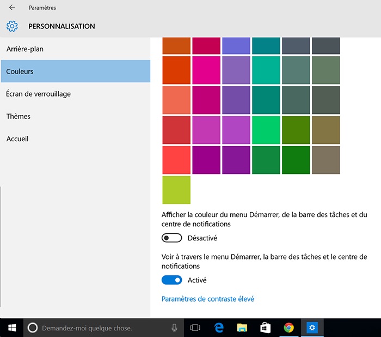Launch Microsoft Edge from the taskbar
This screenshot has width=381, height=337.
click(219, 328)
